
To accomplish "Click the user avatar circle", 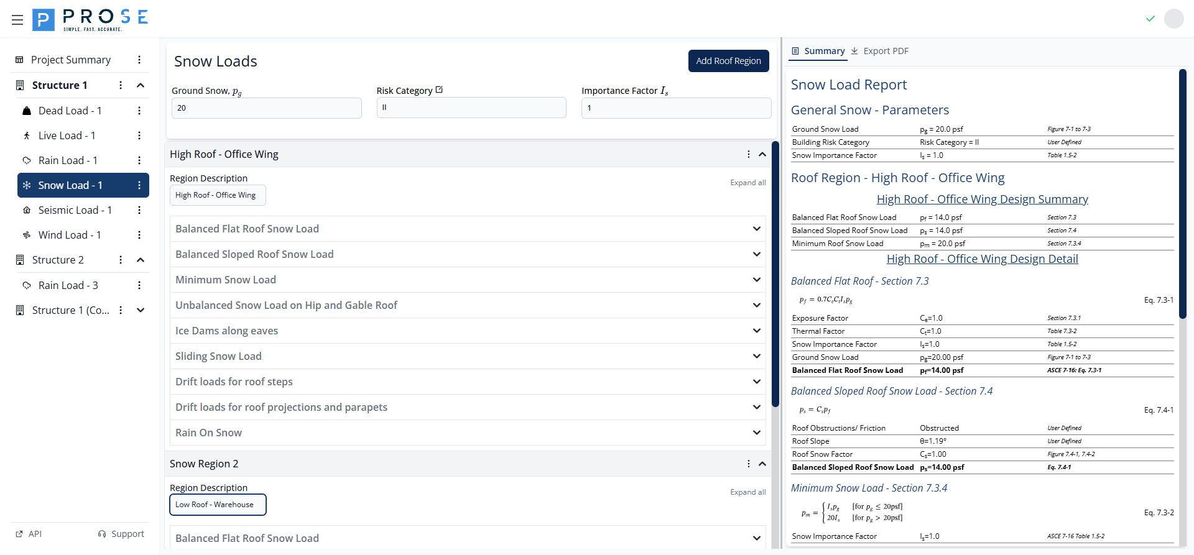I will [x=1173, y=19].
